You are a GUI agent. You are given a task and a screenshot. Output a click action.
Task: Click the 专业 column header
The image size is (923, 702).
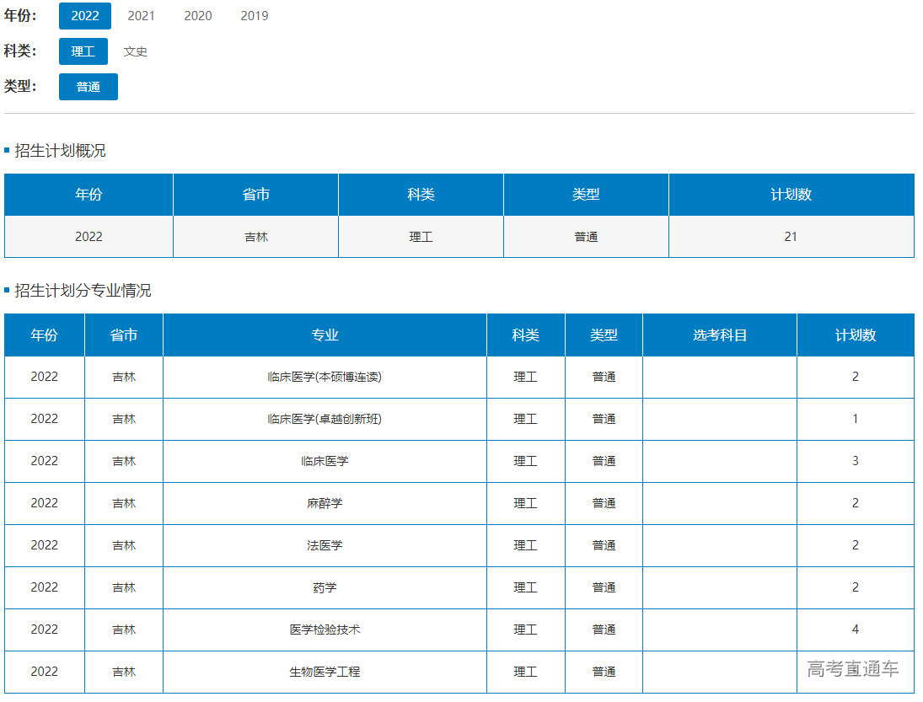(x=325, y=335)
